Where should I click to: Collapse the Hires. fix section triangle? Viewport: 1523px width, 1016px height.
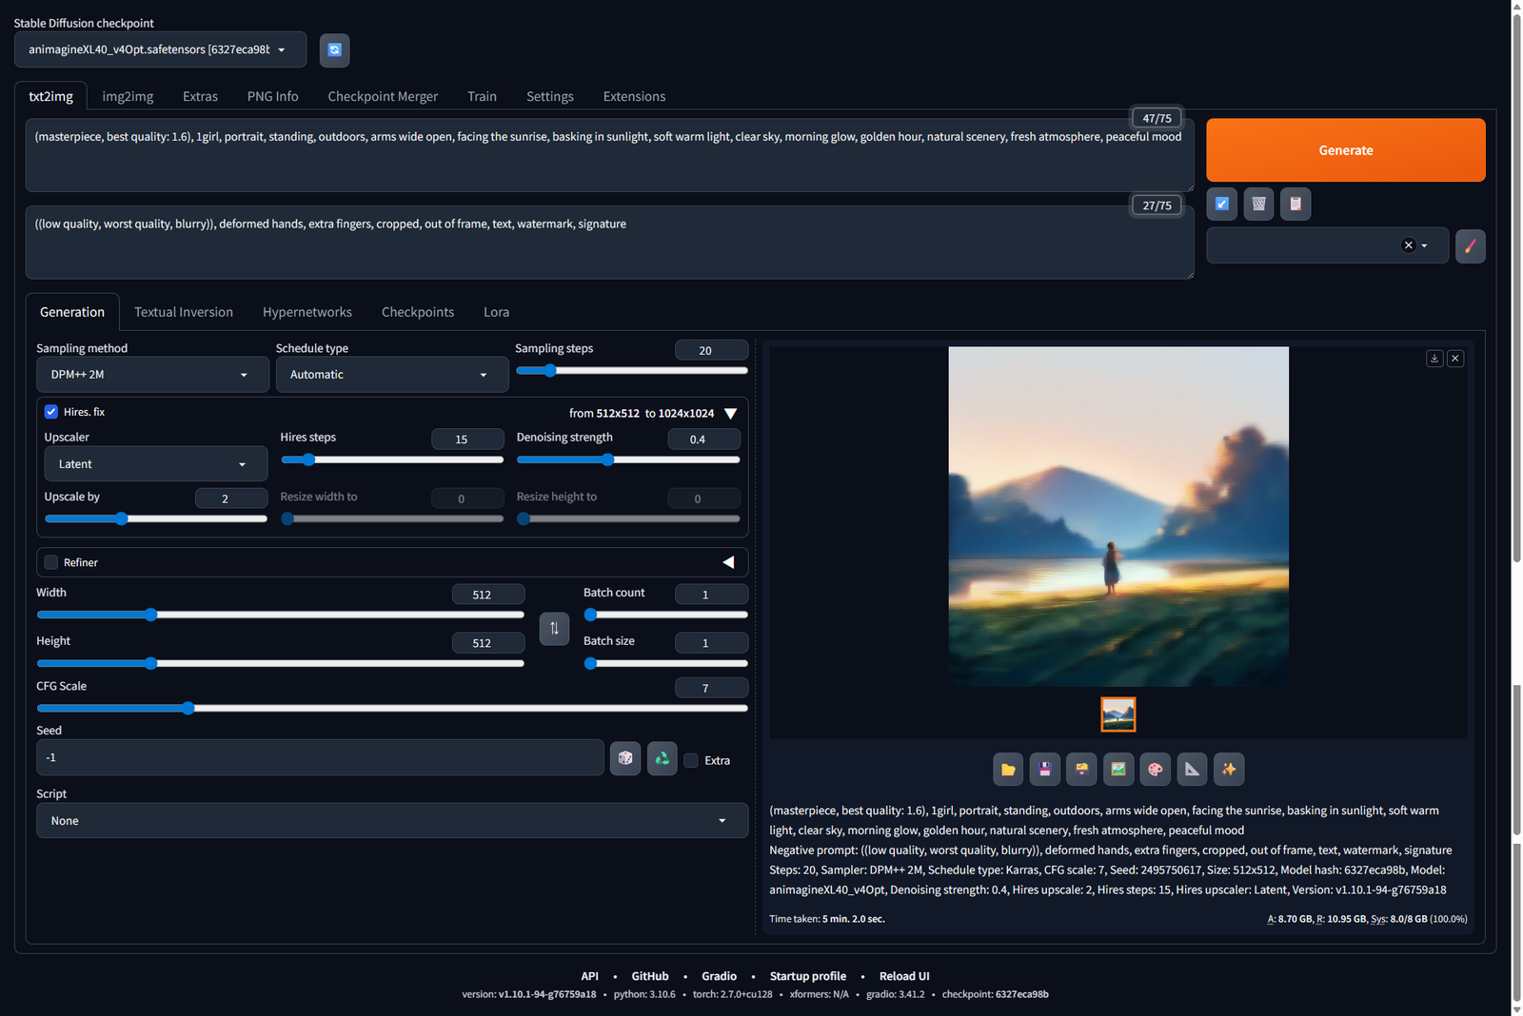click(x=730, y=414)
